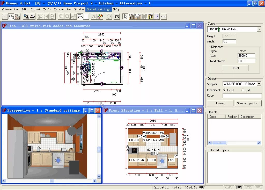265x190 pixels.
Task: Open the cursor 'On toe kick' dropdown
Action: click(x=259, y=29)
